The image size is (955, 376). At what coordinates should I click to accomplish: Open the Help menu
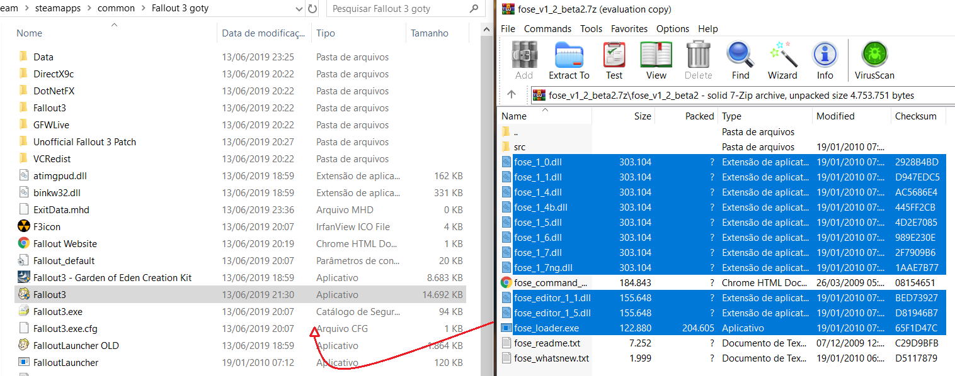(708, 29)
